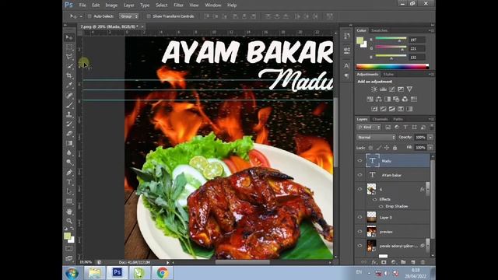The width and height of the screenshot is (498, 280).
Task: Add a Brightness/Contrast adjustment
Action: tap(374, 89)
